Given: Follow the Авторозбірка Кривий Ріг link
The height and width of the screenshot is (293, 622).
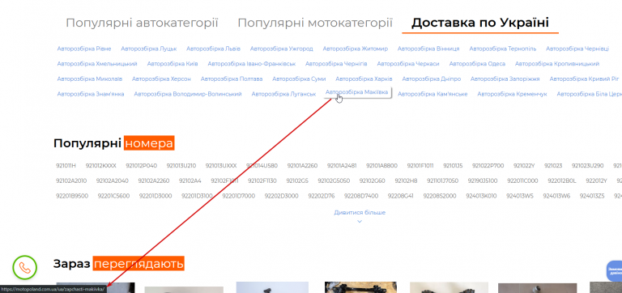Looking at the screenshot, I should click(584, 79).
